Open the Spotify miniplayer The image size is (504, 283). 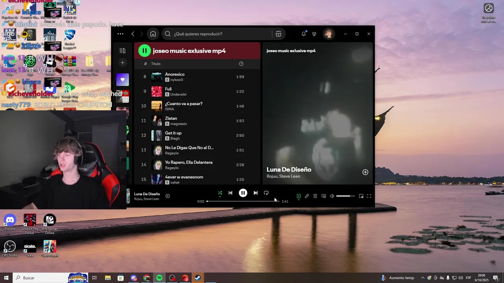point(361,196)
